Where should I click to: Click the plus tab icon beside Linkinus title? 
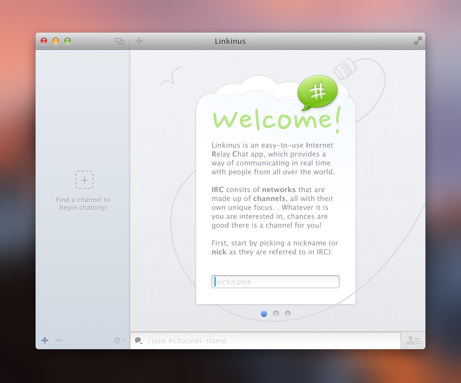pos(139,41)
